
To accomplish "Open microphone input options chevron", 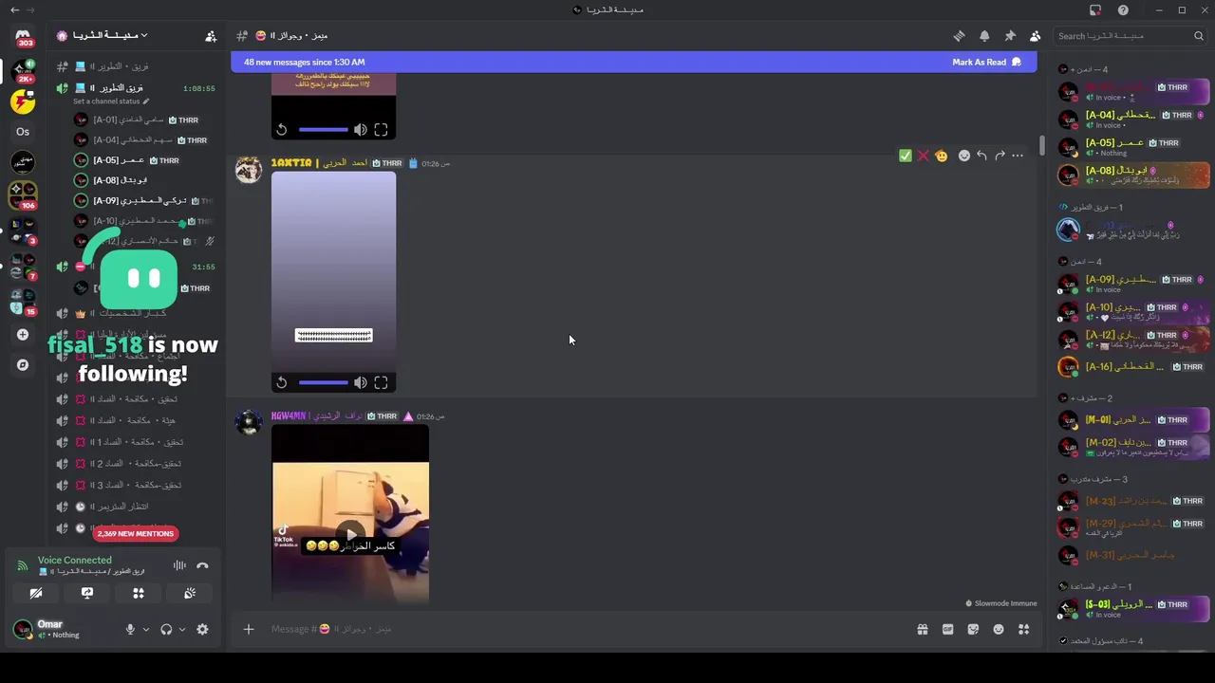I will (145, 630).
